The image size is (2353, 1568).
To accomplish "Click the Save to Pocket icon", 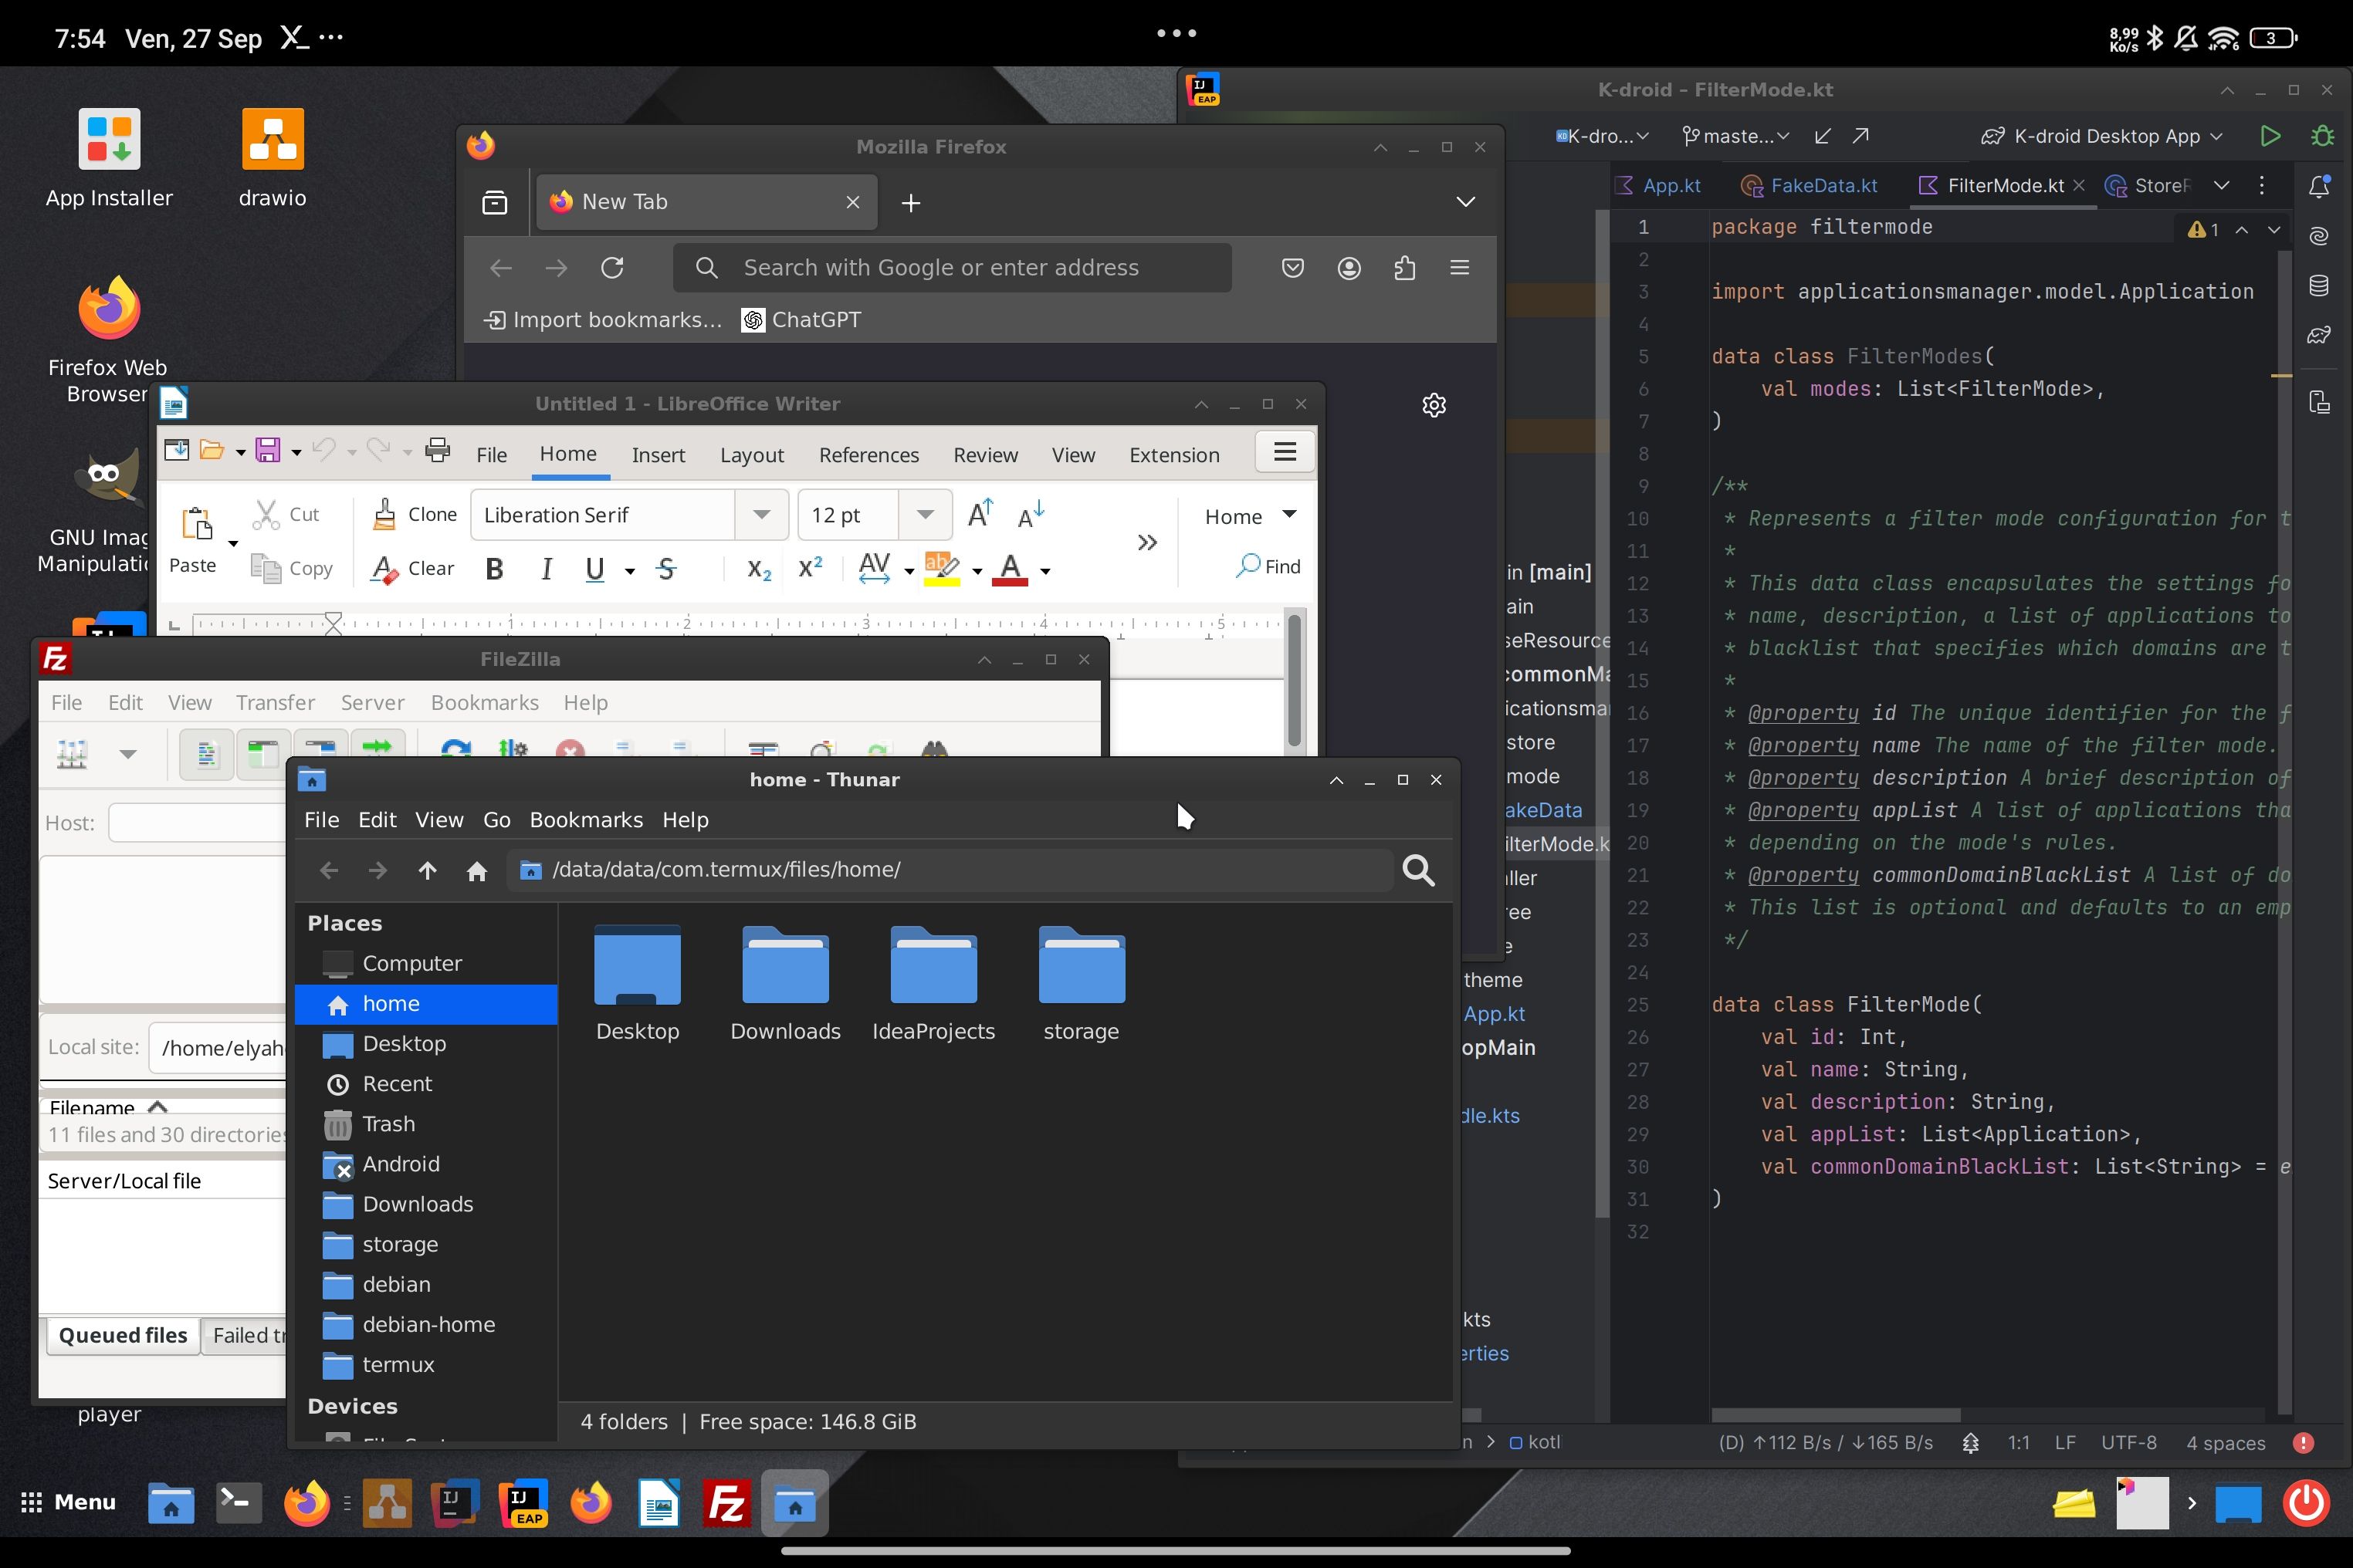I will (x=1292, y=268).
